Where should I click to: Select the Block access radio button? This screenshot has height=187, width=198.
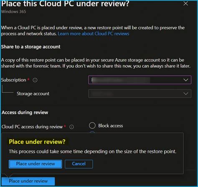(92, 126)
